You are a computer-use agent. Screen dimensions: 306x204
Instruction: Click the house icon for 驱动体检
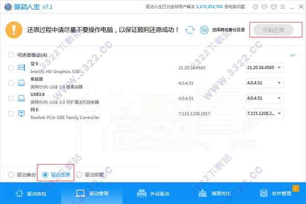tap(19, 193)
